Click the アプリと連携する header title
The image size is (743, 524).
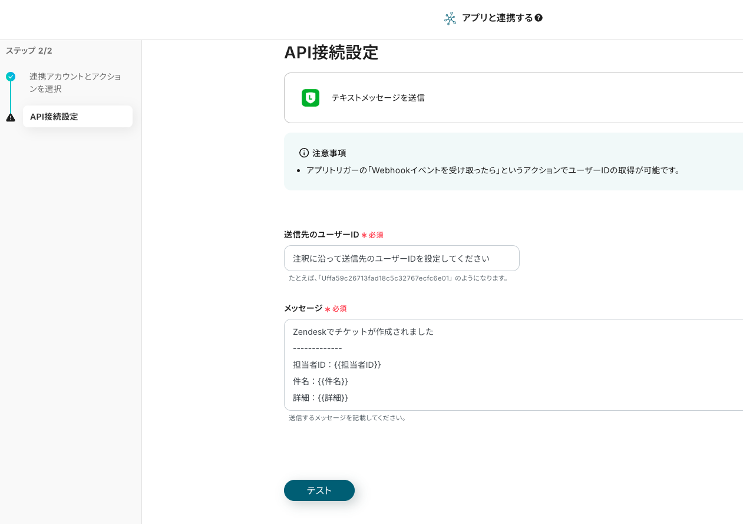497,18
